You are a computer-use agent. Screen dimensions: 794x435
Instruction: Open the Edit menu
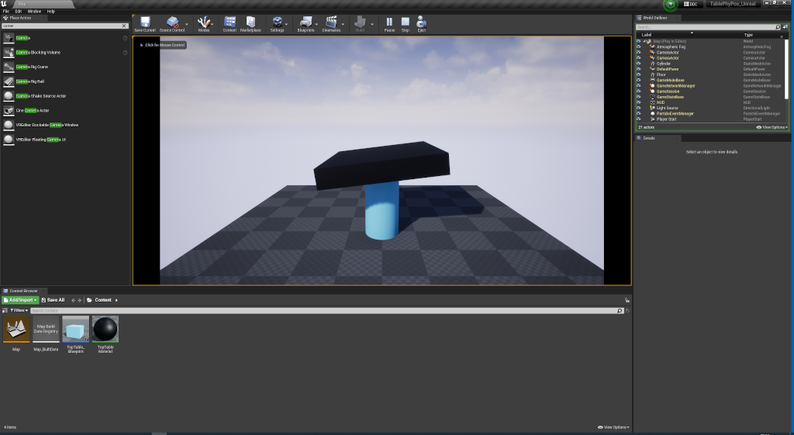(x=19, y=11)
